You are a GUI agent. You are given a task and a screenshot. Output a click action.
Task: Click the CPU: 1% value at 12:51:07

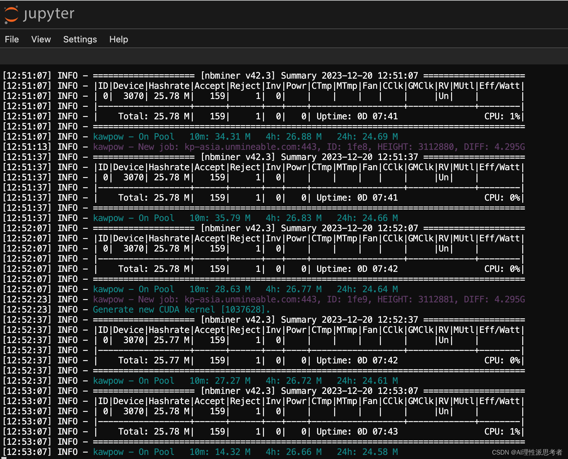tap(502, 116)
